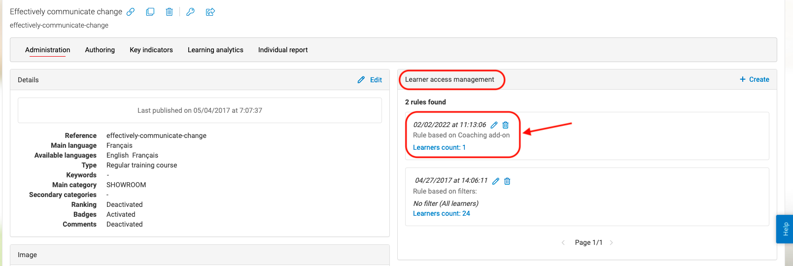Click the 2 rules found text
The image size is (793, 266).
425,102
